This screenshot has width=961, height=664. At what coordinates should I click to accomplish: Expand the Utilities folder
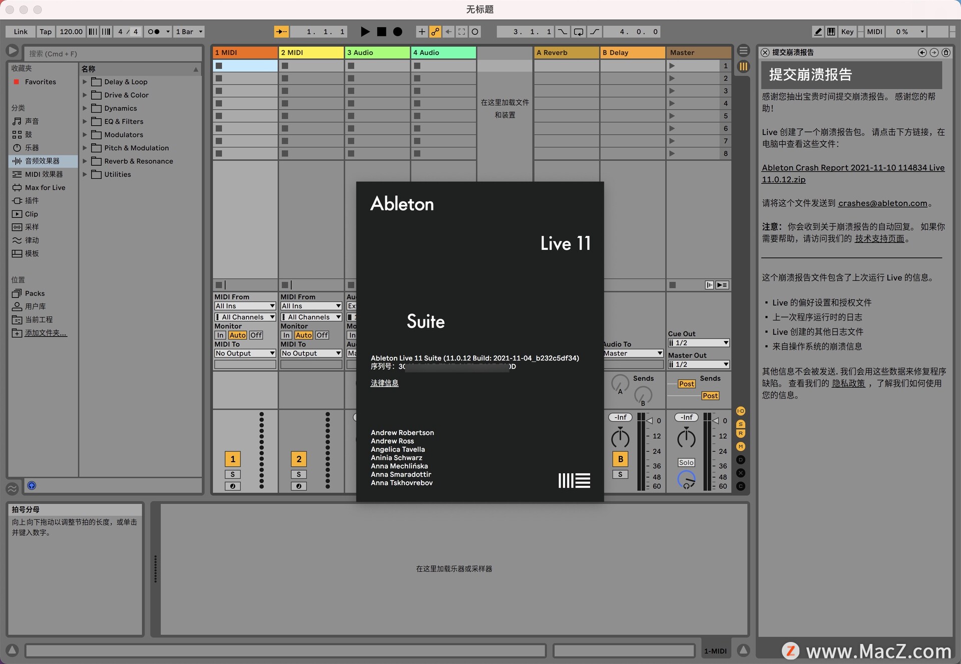(85, 174)
